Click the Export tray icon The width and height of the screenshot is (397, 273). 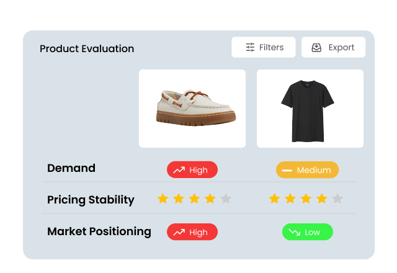click(x=316, y=47)
